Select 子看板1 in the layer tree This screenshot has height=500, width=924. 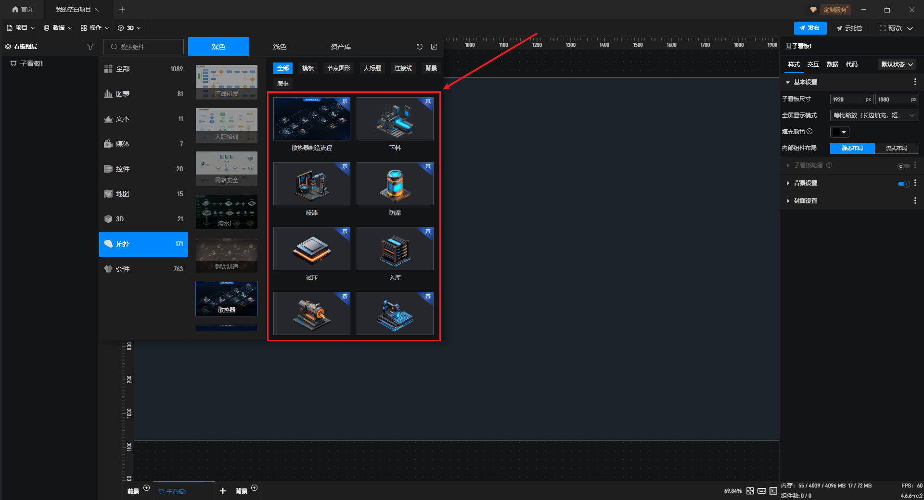27,63
